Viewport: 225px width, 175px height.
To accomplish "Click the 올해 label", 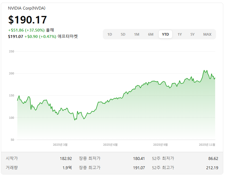I will (50, 30).
